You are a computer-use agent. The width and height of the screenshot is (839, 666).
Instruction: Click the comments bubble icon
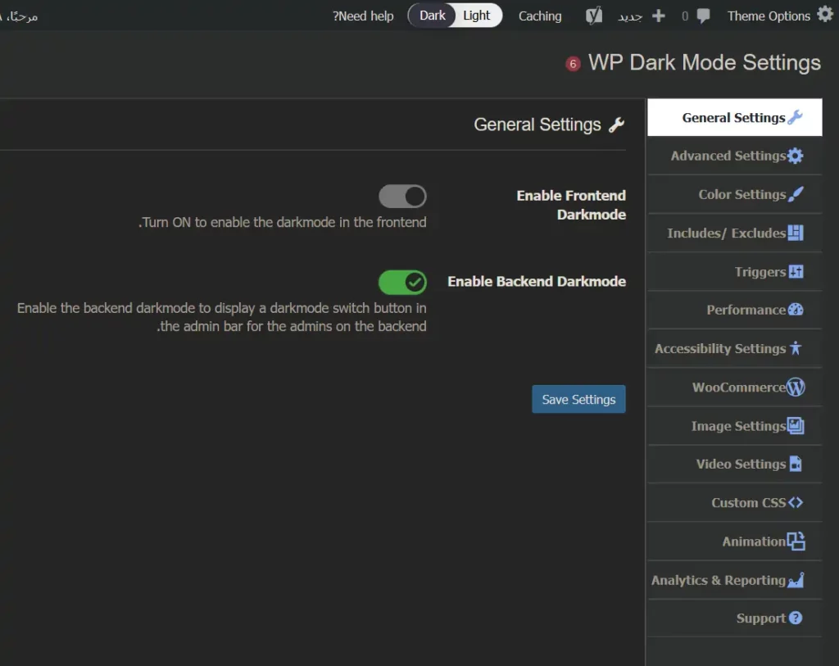(x=702, y=16)
